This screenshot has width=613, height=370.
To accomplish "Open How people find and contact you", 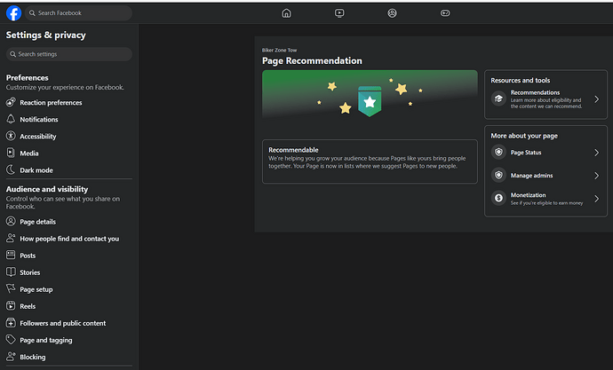I will tap(68, 239).
